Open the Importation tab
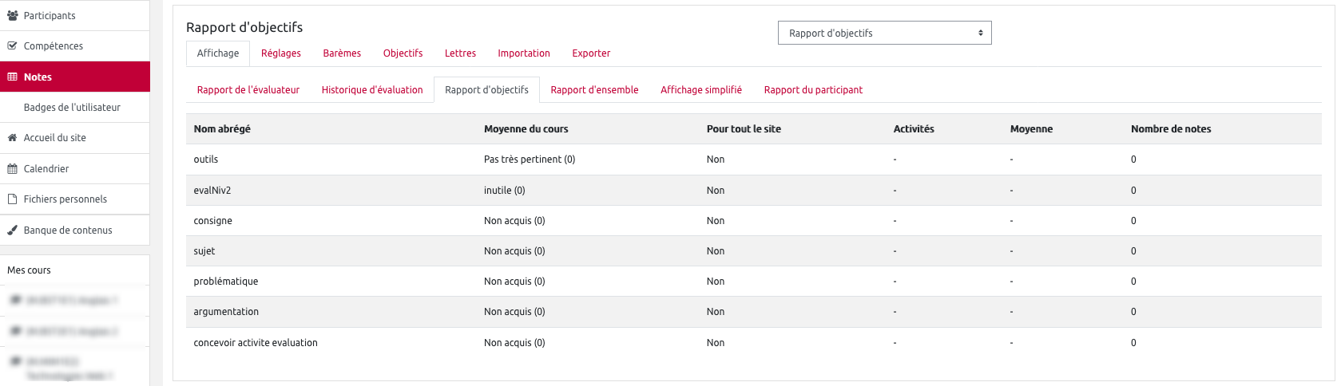1341x386 pixels. pos(524,53)
